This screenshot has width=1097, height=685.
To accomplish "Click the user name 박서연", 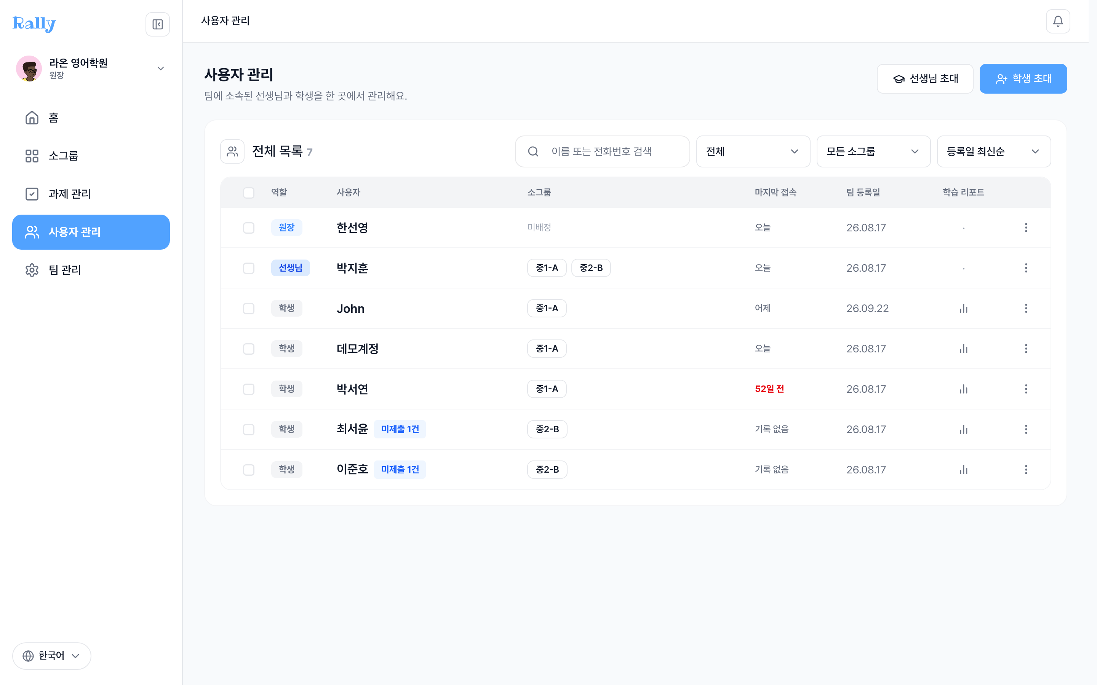I will (352, 389).
